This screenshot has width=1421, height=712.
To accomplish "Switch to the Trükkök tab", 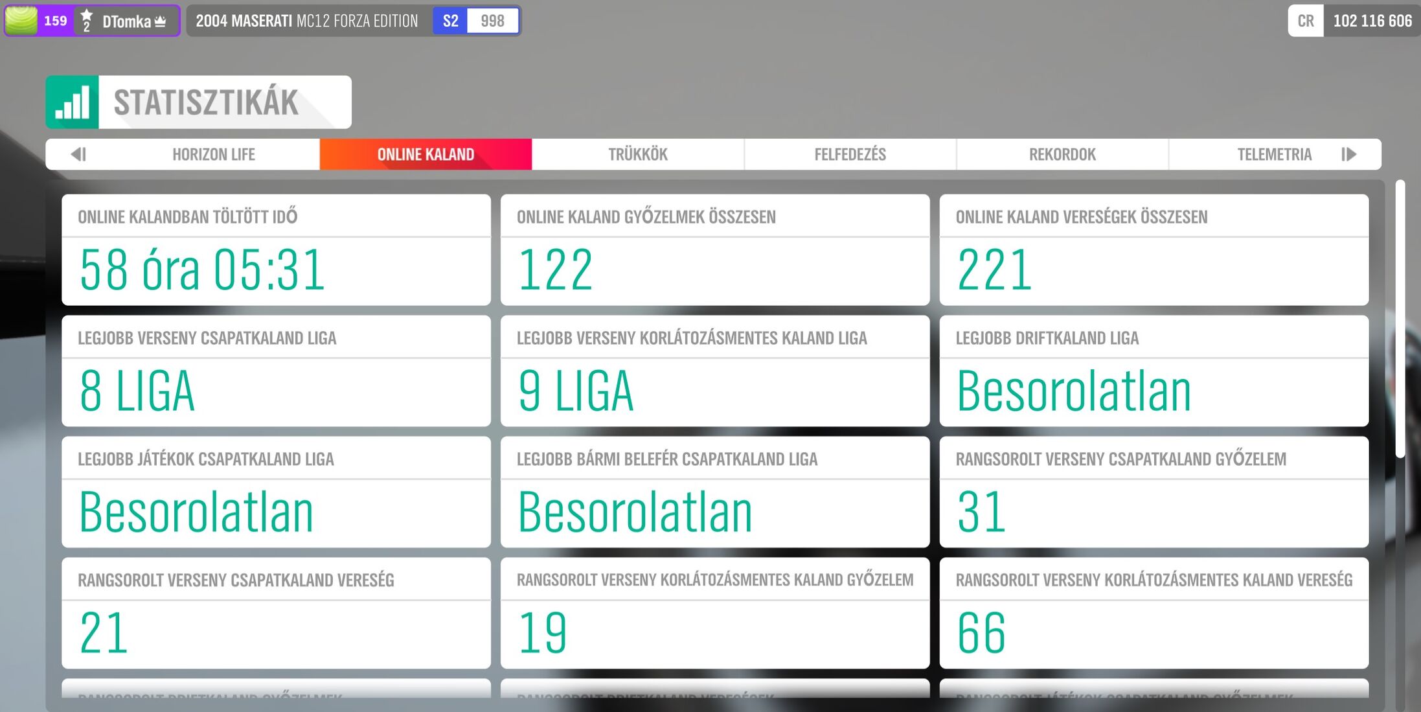I will (x=638, y=154).
